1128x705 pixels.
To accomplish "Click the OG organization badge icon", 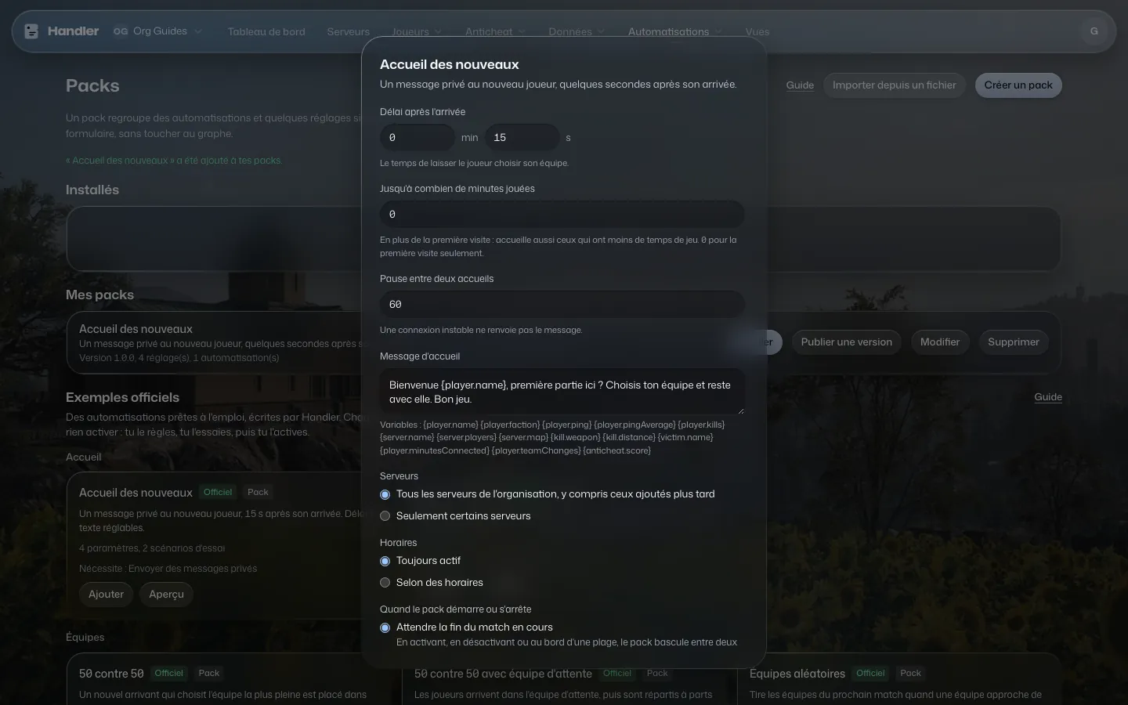I will [x=121, y=31].
